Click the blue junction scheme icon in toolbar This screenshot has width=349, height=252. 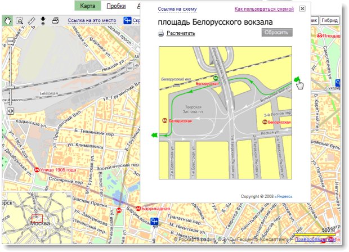[x=127, y=20]
